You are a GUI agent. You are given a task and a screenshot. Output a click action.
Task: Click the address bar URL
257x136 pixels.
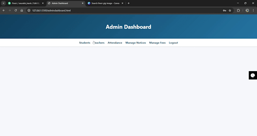51,11
